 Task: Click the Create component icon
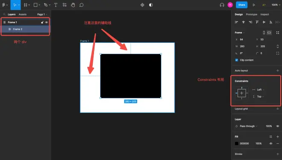coord(142,5)
